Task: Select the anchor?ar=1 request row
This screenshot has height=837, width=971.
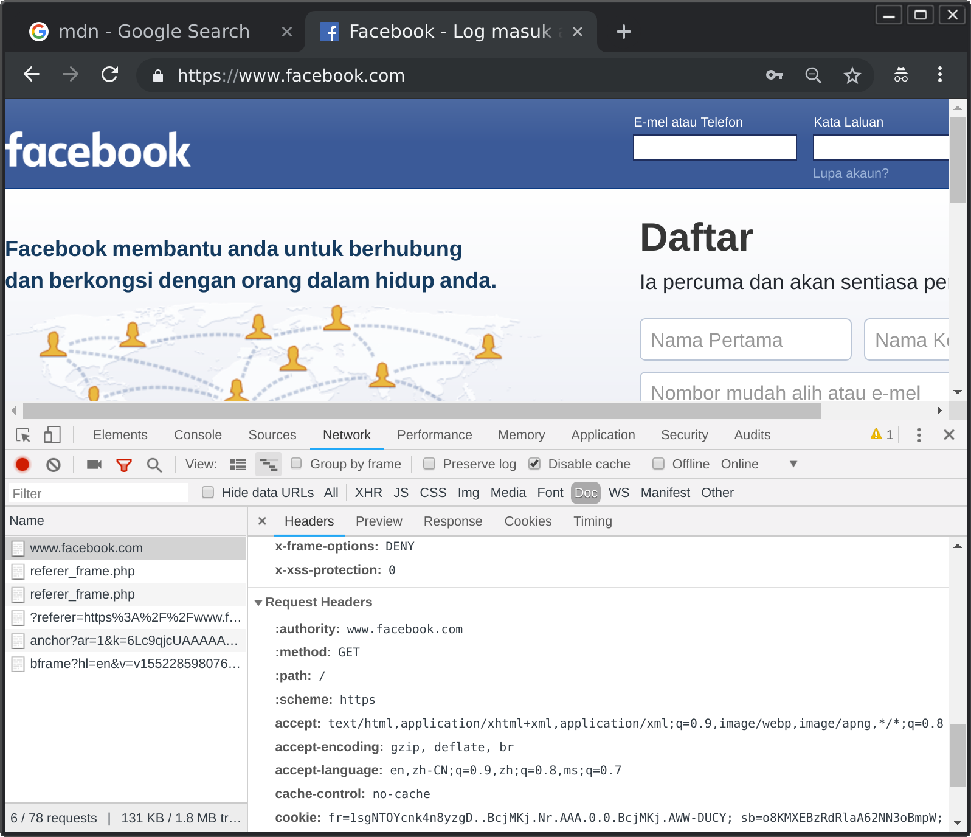Action: (x=126, y=641)
